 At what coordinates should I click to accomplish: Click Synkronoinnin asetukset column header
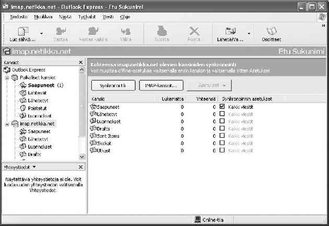coord(251,99)
